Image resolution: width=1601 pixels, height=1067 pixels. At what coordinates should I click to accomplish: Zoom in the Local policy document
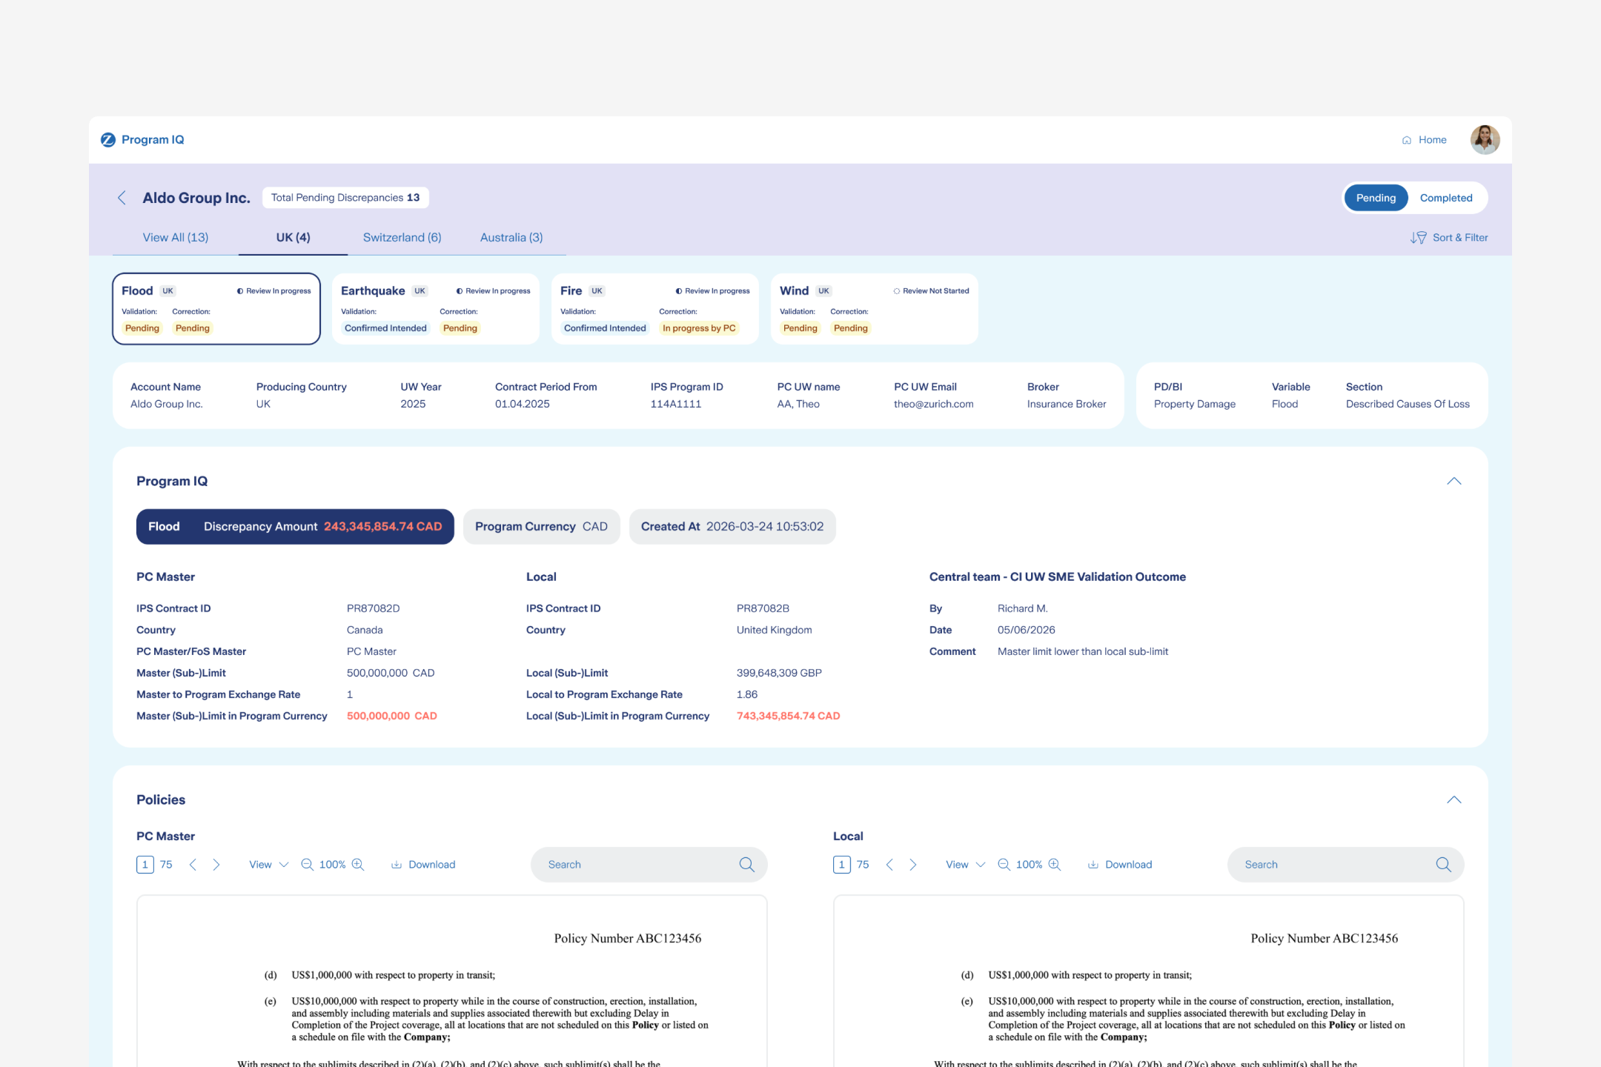[x=1055, y=865]
